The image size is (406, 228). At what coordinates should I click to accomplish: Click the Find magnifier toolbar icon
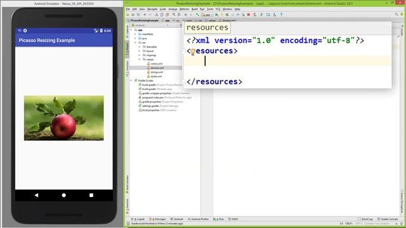point(174,15)
